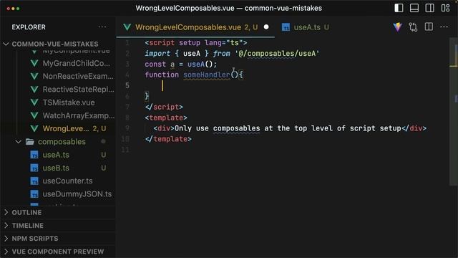Open Explorer views and more actions menu
The width and height of the screenshot is (458, 258).
102,27
